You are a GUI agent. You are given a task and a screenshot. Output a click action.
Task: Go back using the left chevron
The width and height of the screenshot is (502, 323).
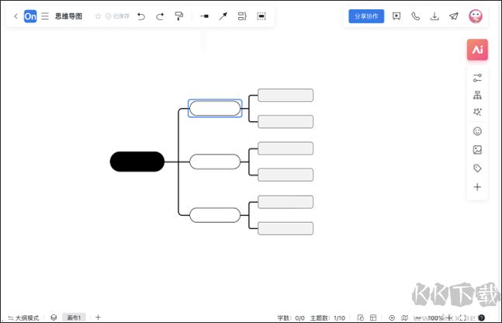point(16,16)
